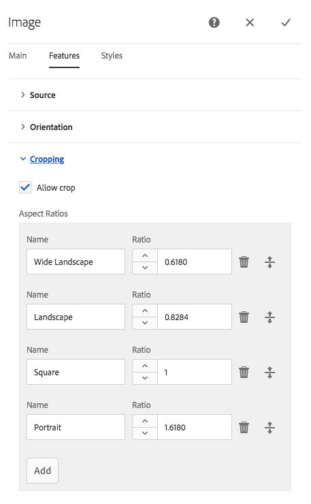Delete the Square aspect ratio

[x=244, y=373]
